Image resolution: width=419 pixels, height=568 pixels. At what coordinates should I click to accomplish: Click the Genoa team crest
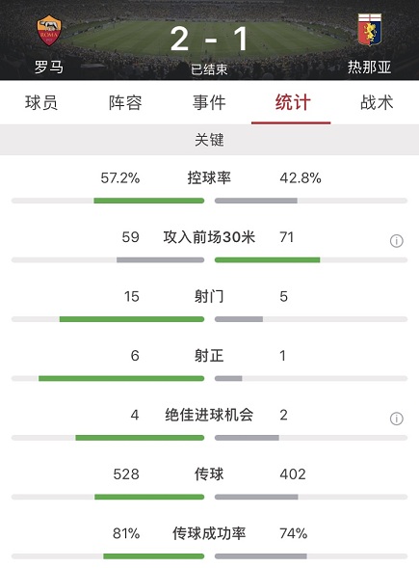coord(370,30)
